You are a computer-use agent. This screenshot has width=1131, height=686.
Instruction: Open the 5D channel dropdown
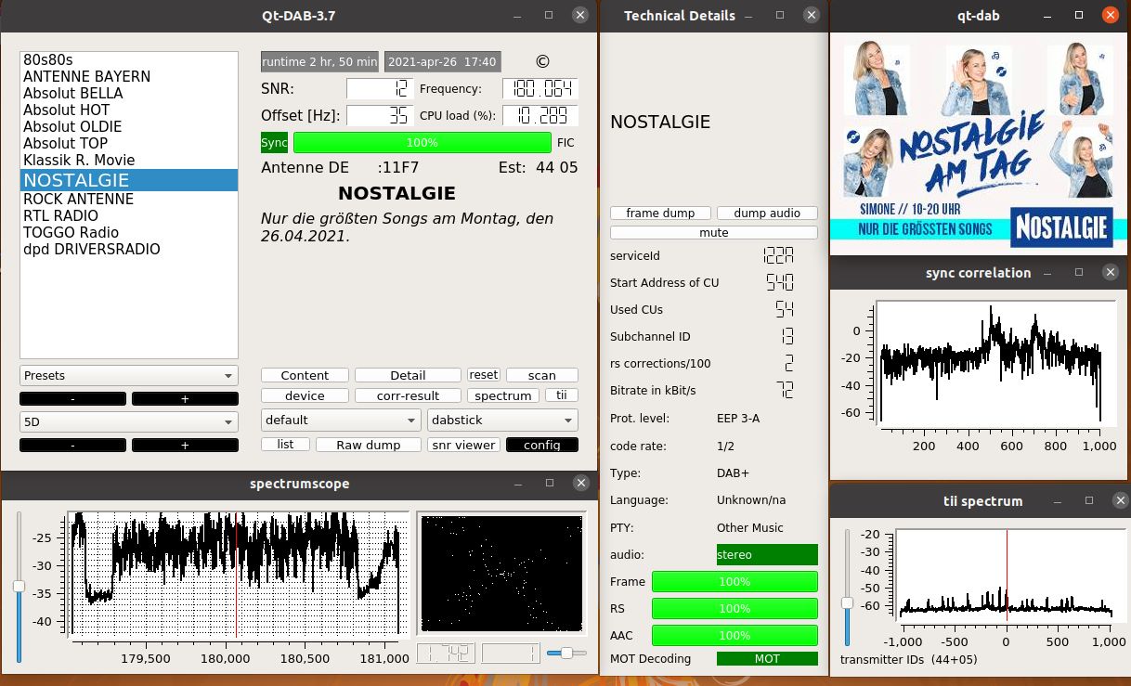pos(129,422)
